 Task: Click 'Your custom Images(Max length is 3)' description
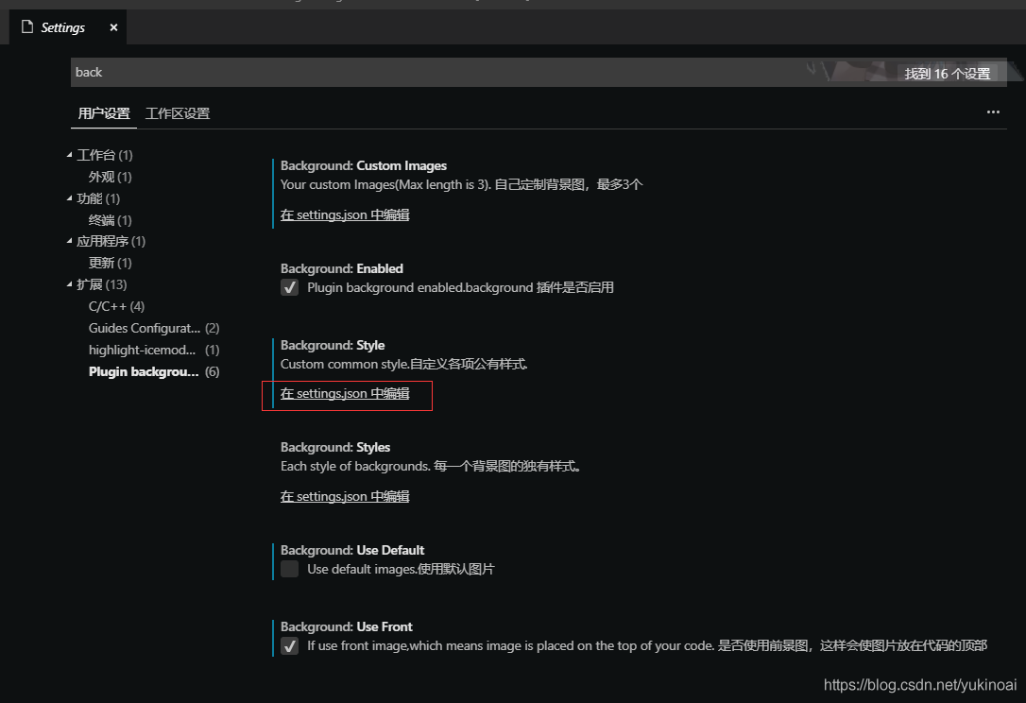[461, 184]
